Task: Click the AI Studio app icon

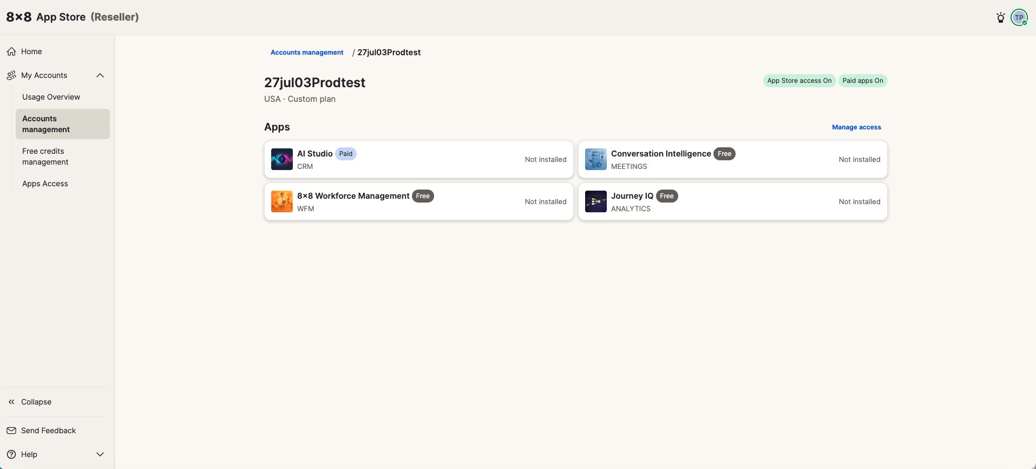Action: tap(282, 159)
